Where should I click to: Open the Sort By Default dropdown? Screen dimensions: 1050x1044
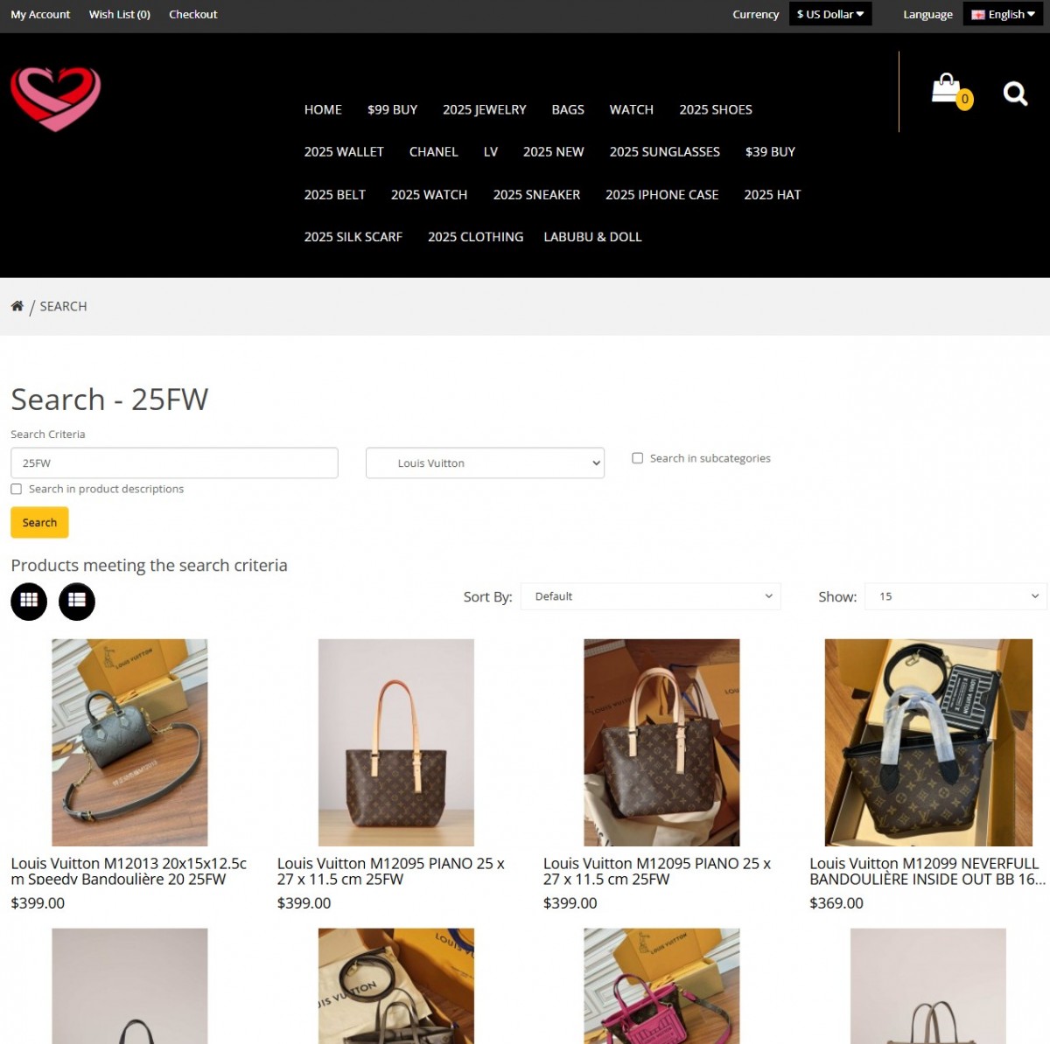click(650, 596)
